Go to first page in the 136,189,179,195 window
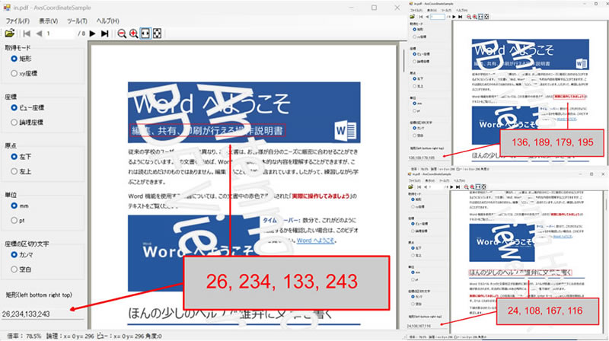The height and width of the screenshot is (341, 609). [x=421, y=17]
